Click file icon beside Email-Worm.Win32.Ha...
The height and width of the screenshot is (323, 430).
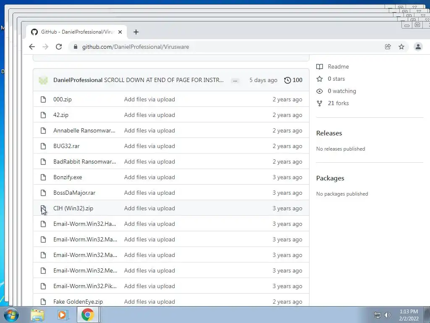coord(43,224)
